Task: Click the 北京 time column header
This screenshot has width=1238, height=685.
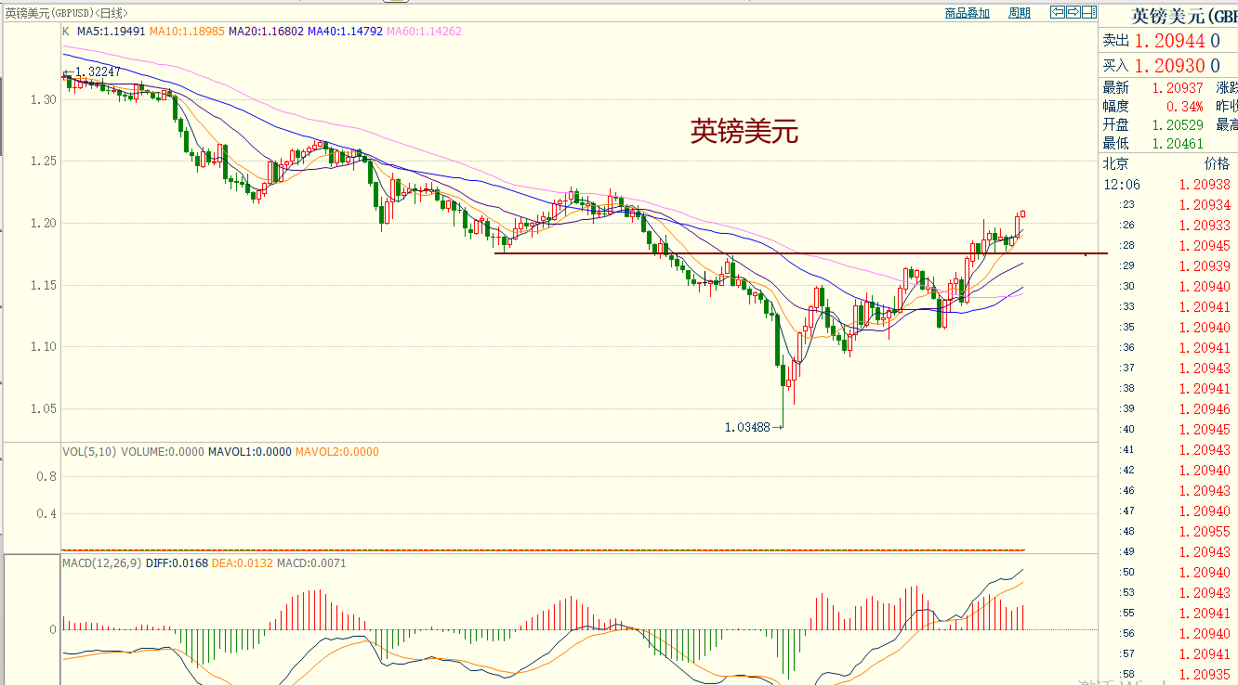Action: pos(1116,163)
